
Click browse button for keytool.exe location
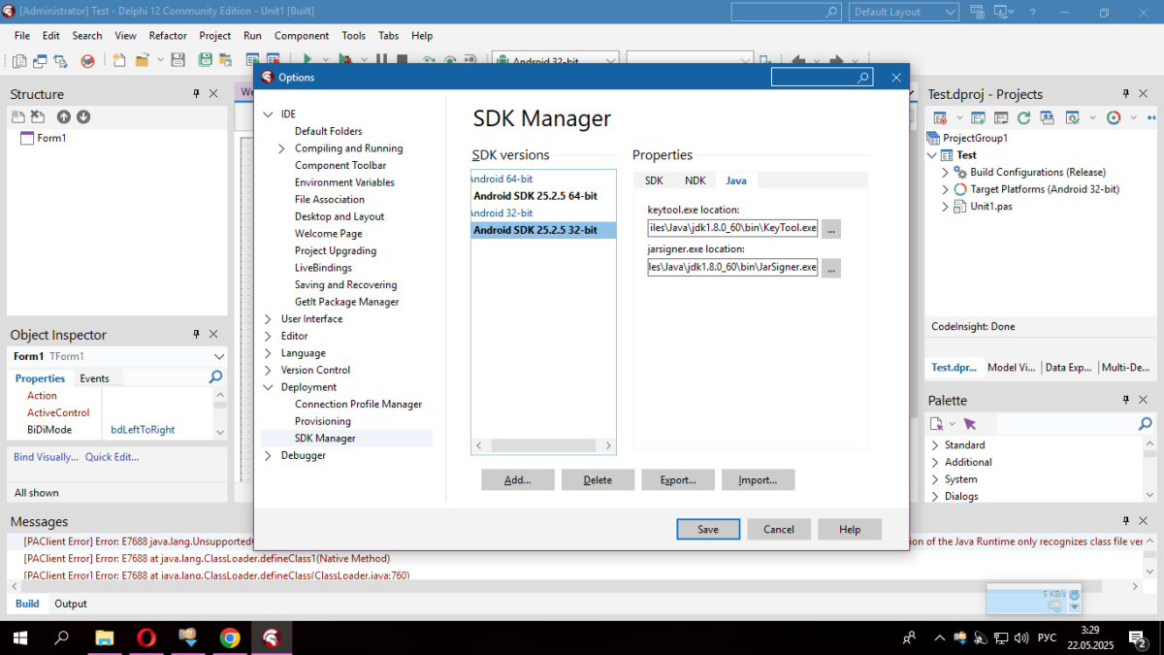tap(831, 229)
